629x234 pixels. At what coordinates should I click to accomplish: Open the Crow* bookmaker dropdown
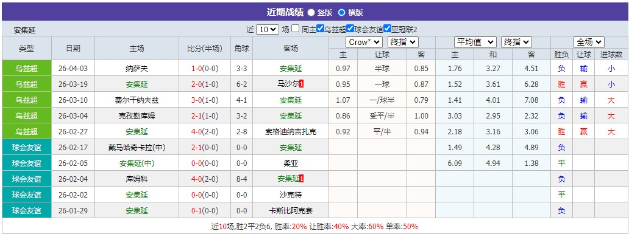364,42
